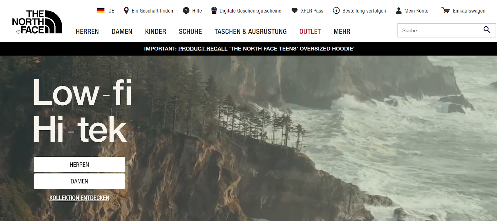This screenshot has width=497, height=221.
Task: Click the store locator pin icon
Action: pos(126,11)
